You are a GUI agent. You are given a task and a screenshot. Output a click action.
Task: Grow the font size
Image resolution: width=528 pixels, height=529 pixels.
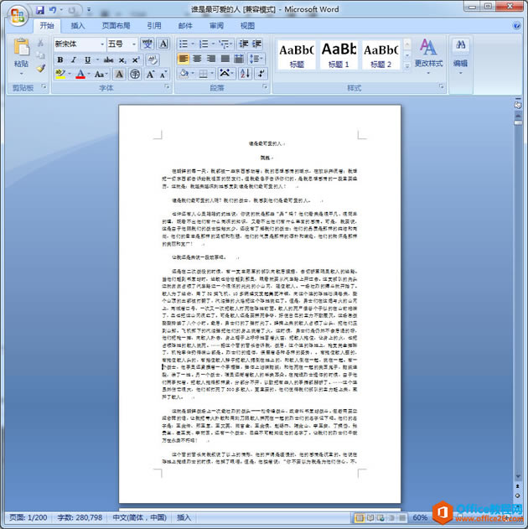(150, 74)
